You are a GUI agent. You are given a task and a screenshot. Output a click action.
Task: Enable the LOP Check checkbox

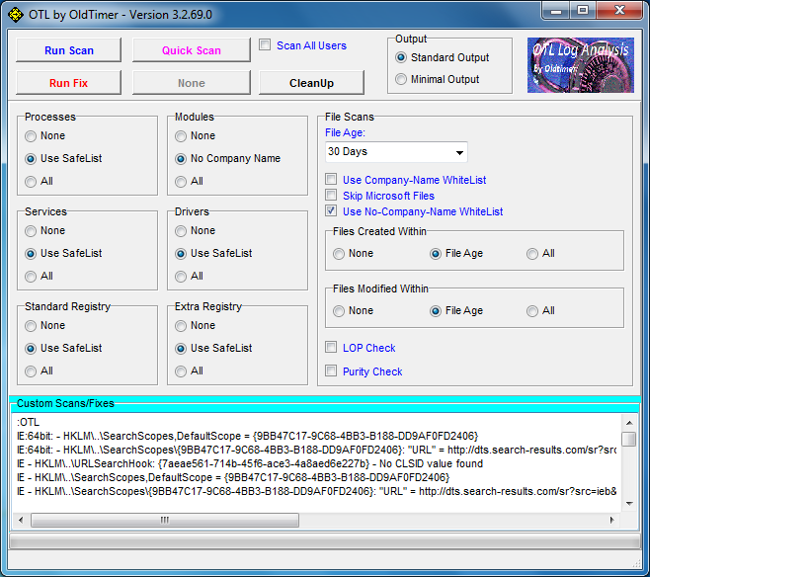coord(331,347)
